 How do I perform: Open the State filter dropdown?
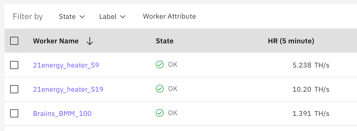coord(72,17)
